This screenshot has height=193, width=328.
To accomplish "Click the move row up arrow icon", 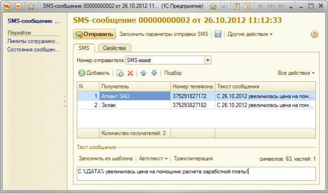I will (143, 73).
